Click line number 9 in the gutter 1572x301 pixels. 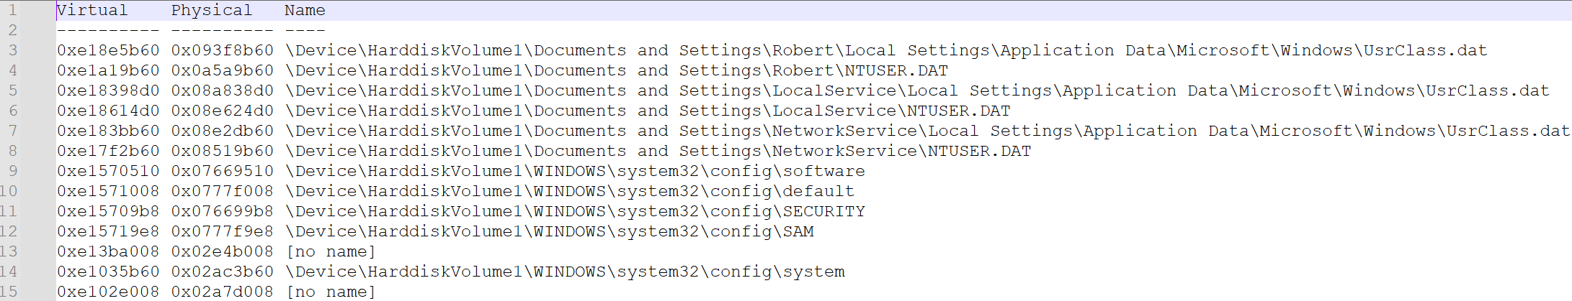click(12, 171)
